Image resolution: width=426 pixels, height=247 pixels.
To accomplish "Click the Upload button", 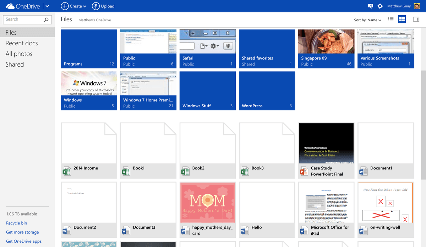I will coord(103,6).
